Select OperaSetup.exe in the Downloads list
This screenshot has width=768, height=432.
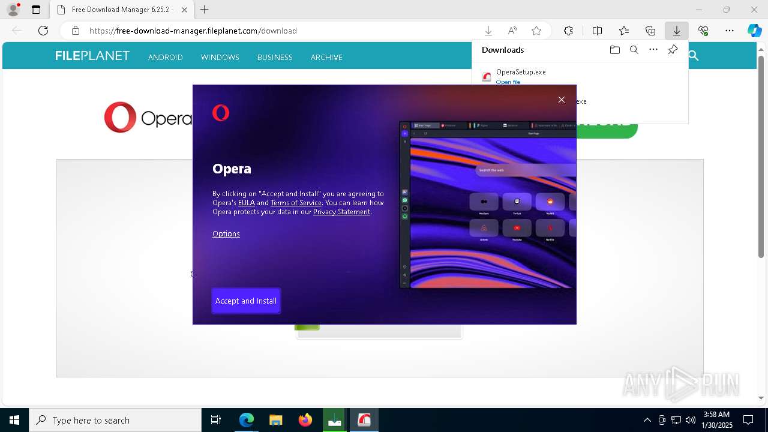[521, 72]
